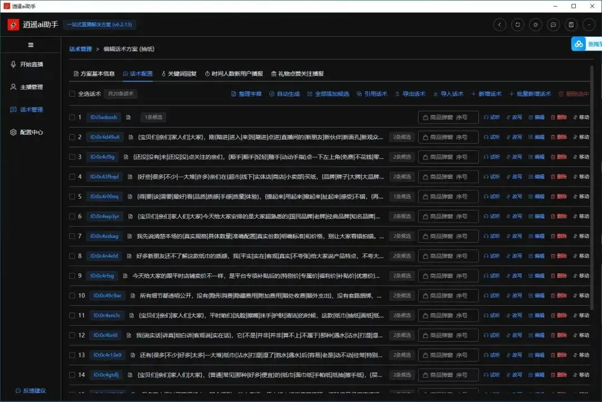Tick the checkbox for script row 4
Screen dimensions: 602x402
[x=72, y=177]
